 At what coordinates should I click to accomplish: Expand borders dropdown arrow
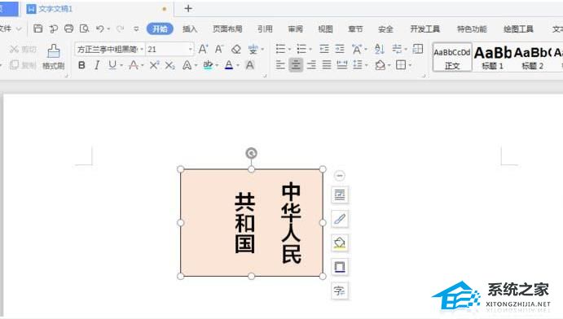coord(410,65)
